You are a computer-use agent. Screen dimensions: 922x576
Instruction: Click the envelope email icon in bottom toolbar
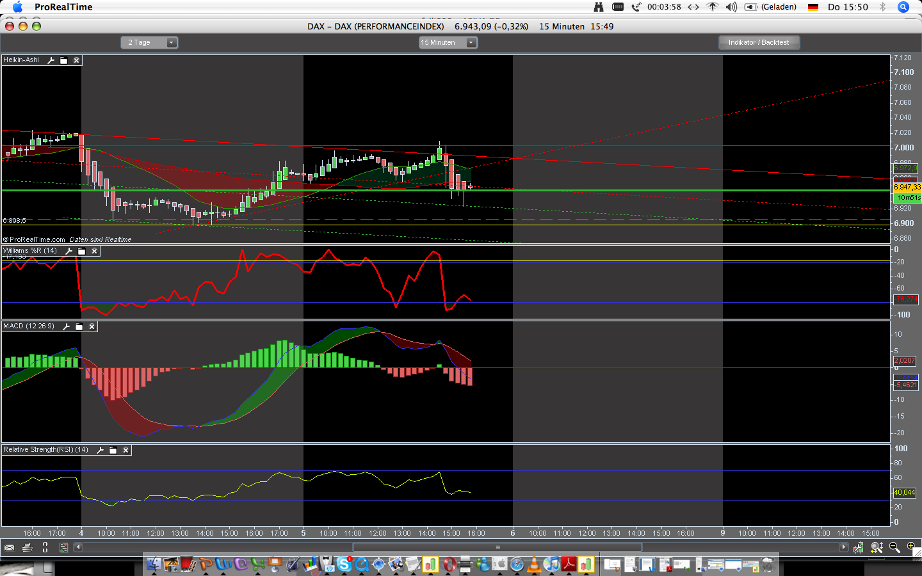pyautogui.click(x=9, y=547)
